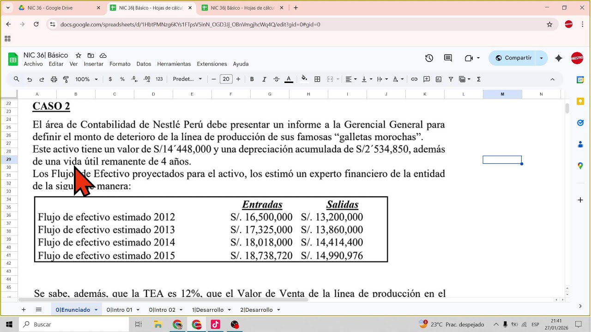Open the fill color bucket
The width and height of the screenshot is (591, 332).
click(304, 79)
